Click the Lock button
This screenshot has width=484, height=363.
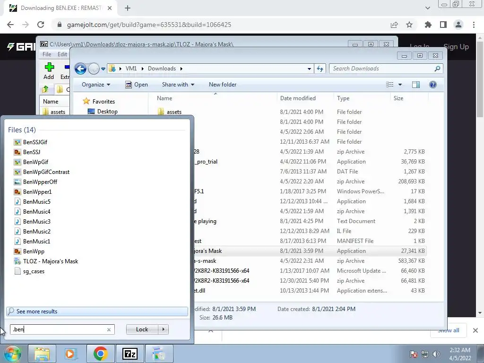pos(142,329)
